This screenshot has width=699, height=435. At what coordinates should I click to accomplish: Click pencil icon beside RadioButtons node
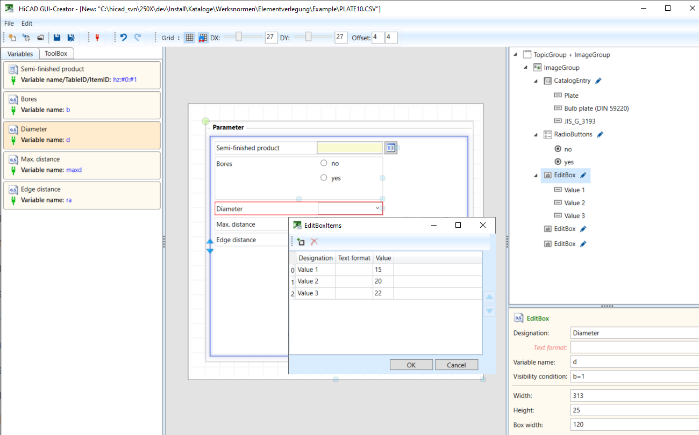coord(600,134)
